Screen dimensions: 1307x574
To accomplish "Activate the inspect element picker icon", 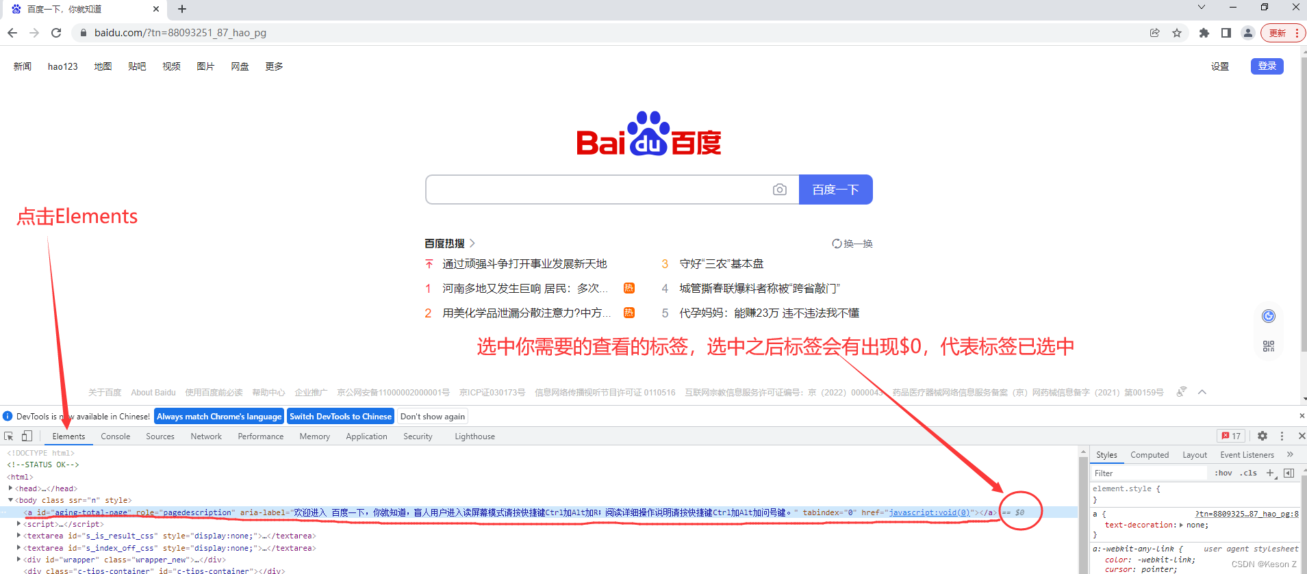I will [x=9, y=436].
